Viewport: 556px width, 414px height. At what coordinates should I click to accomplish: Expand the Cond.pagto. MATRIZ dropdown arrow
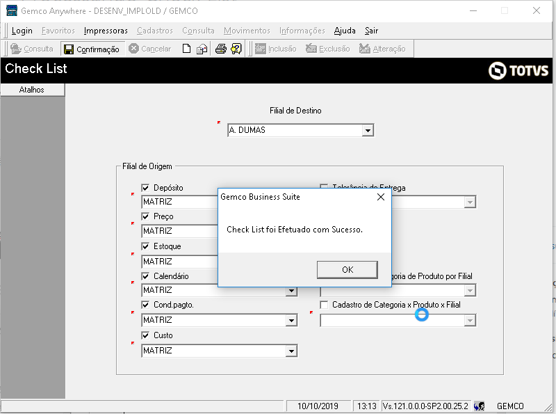(x=291, y=321)
